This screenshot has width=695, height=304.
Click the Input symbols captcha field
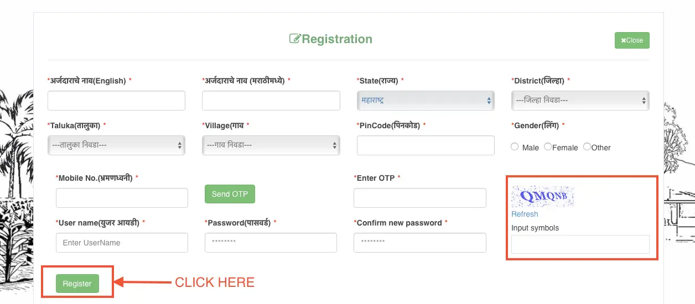click(580, 244)
